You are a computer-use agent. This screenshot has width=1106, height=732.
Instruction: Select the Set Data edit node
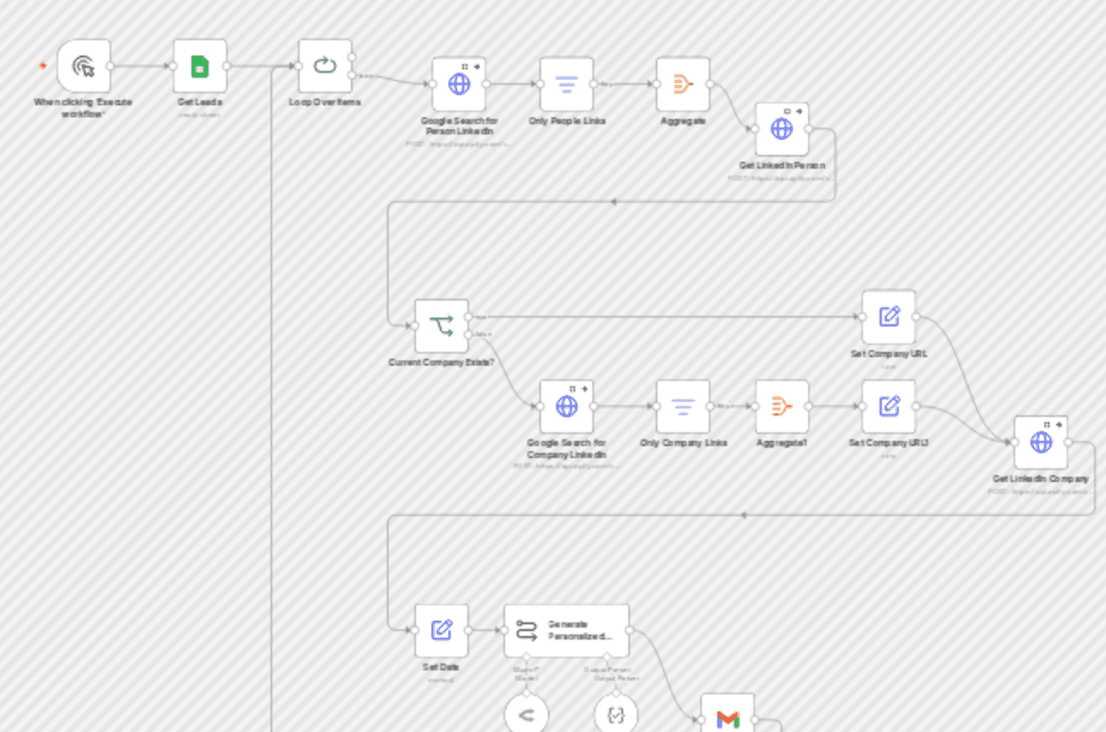[442, 631]
